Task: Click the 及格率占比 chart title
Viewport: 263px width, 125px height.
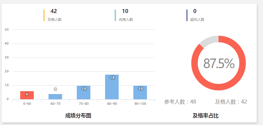Action: pos(206,116)
